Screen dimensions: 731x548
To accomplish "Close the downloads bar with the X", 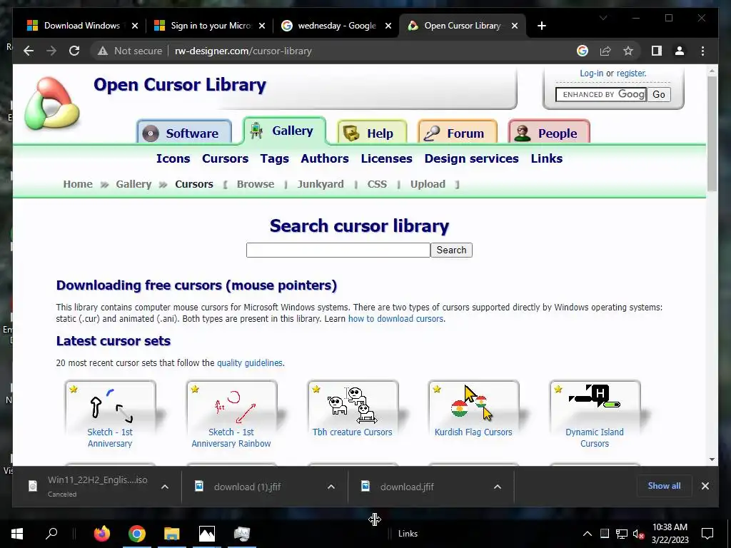I will (705, 486).
